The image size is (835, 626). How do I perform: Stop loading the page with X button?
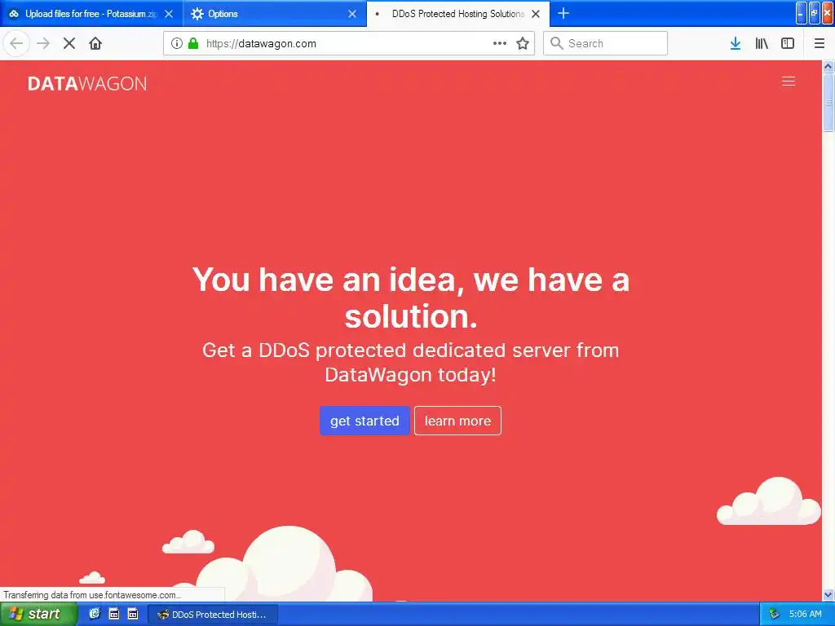click(x=69, y=44)
